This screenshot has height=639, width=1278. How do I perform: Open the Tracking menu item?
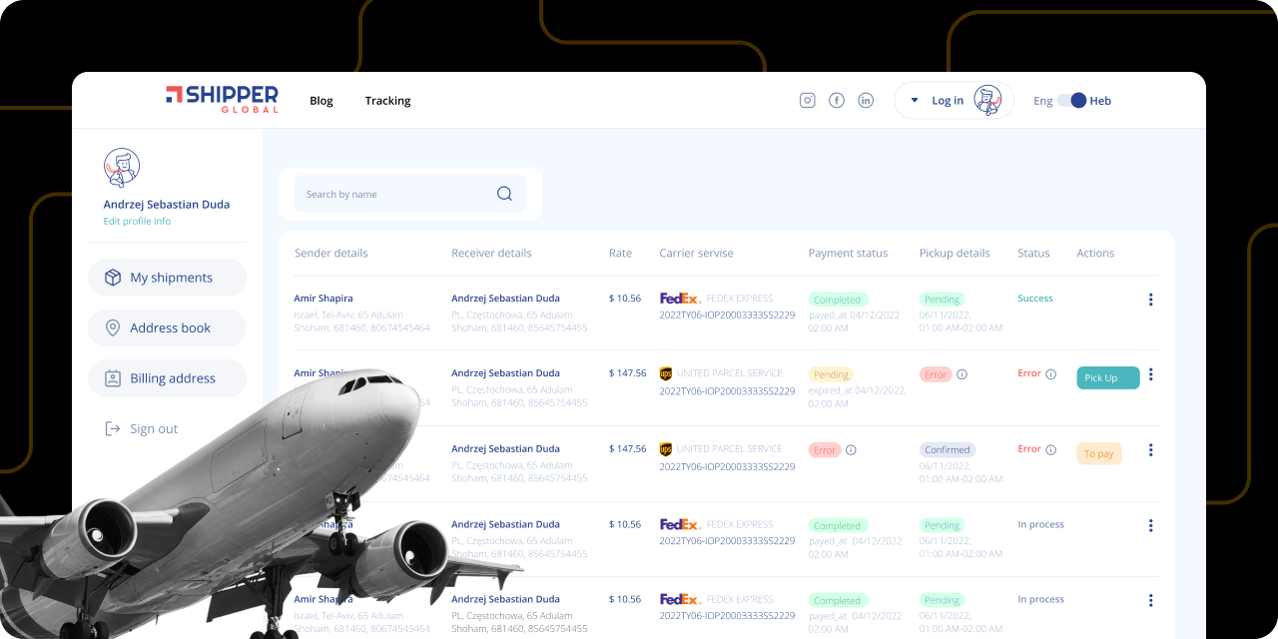tap(387, 100)
